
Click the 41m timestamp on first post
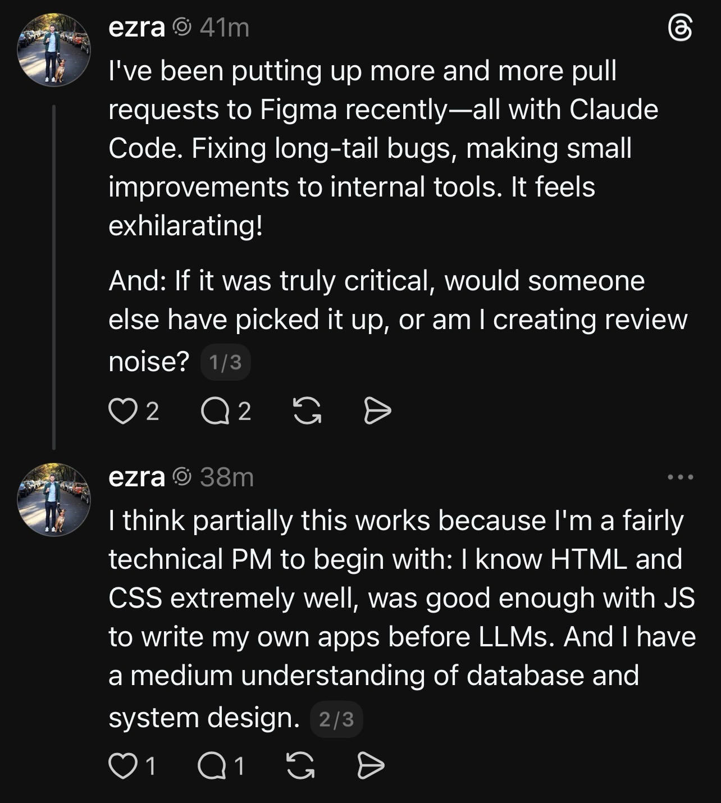click(x=224, y=28)
